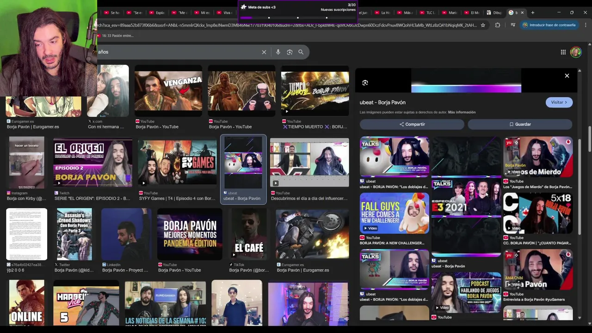Image resolution: width=592 pixels, height=333 pixels.
Task: Close the ubeat image preview panel
Action: point(567,76)
